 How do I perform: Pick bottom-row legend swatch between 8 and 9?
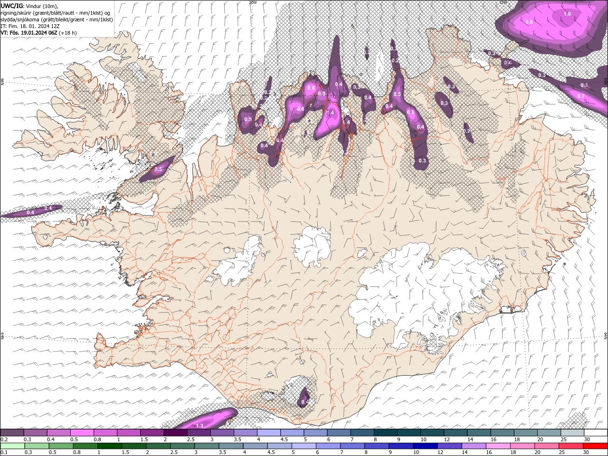coord(376,446)
